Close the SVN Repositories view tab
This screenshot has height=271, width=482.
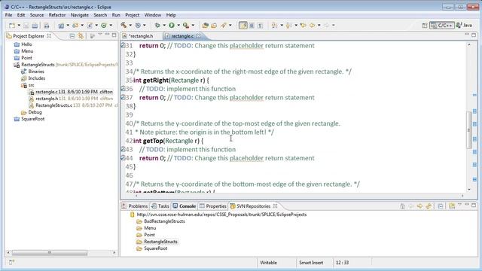click(x=275, y=206)
